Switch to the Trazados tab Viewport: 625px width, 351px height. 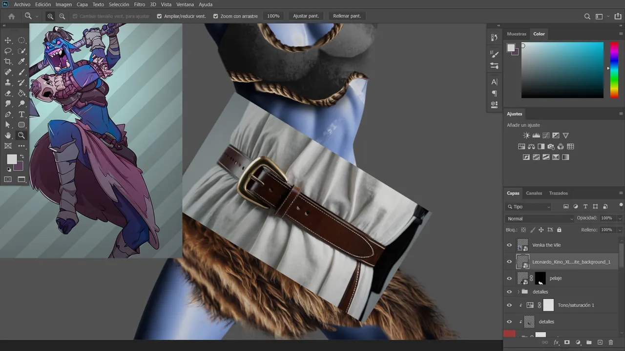558,193
